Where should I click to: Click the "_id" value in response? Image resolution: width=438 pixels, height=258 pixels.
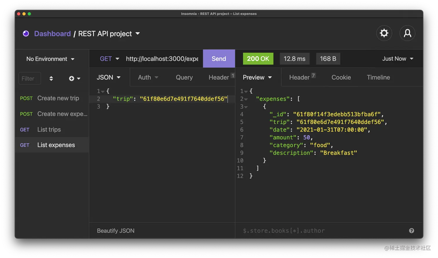point(337,114)
